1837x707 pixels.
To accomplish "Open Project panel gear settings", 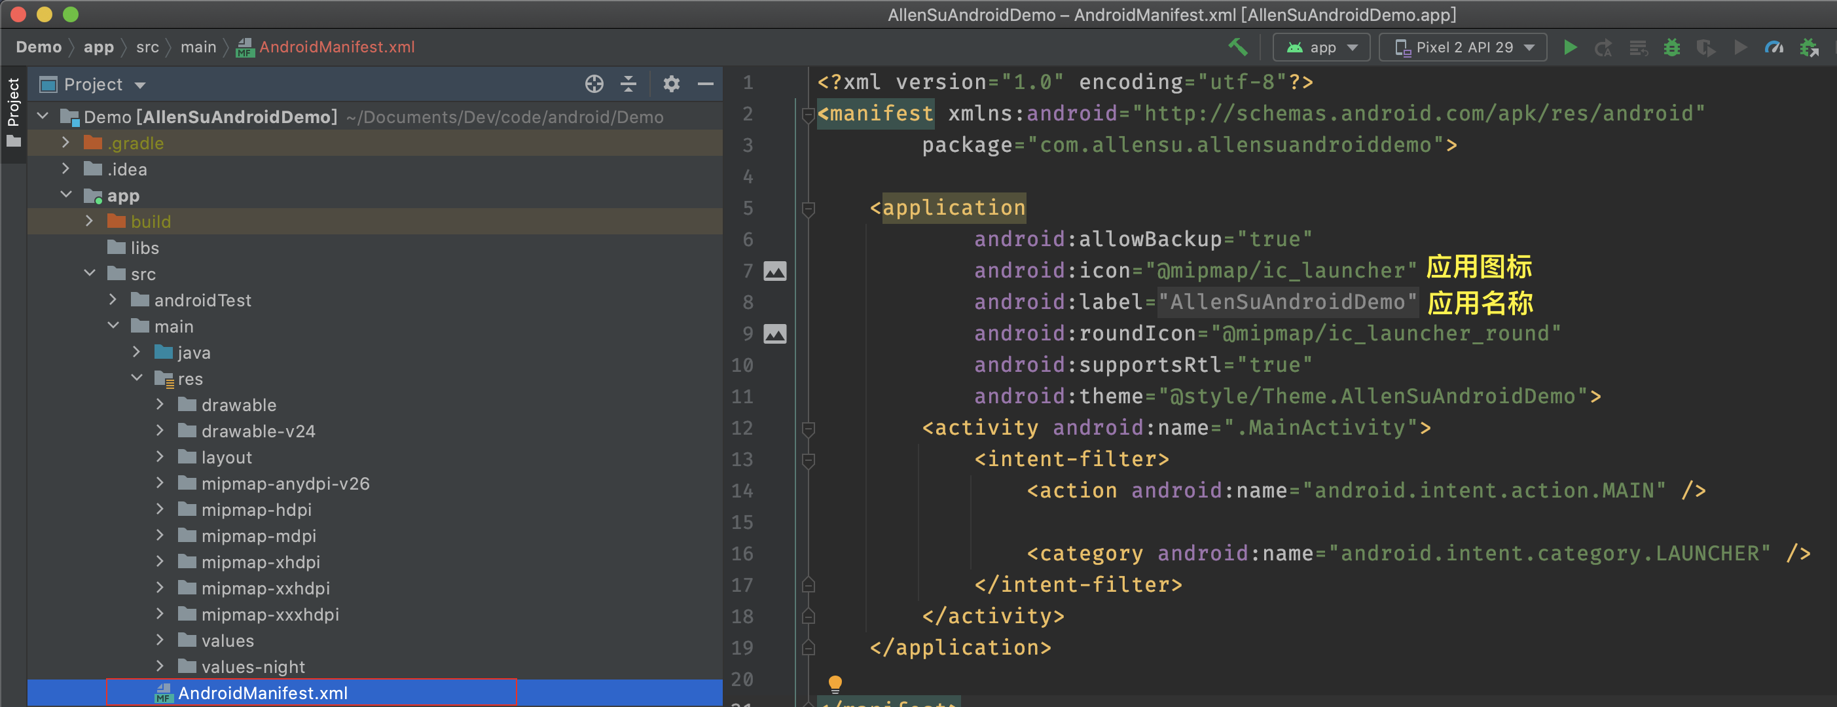I will [x=671, y=84].
